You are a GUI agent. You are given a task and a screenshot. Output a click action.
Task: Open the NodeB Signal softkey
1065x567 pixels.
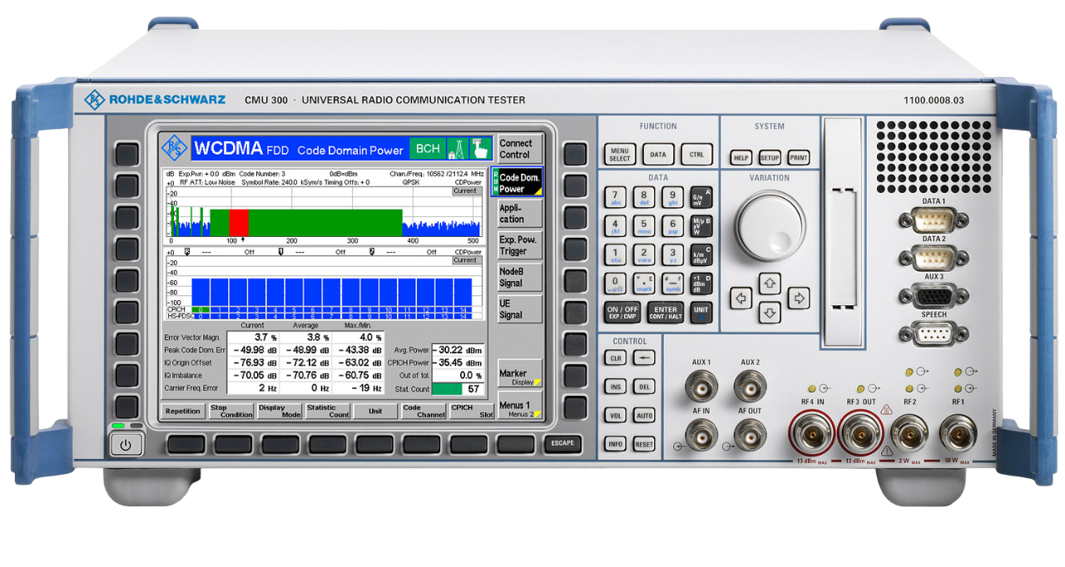coord(519,277)
